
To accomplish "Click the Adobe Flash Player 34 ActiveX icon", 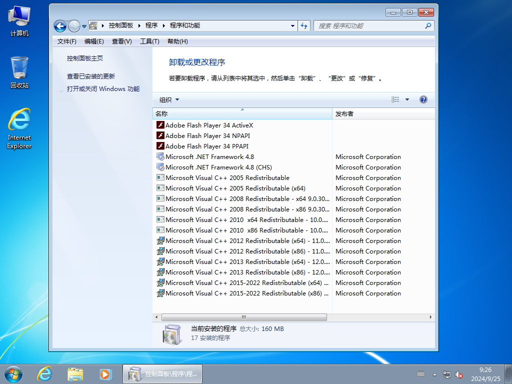I will tap(160, 125).
